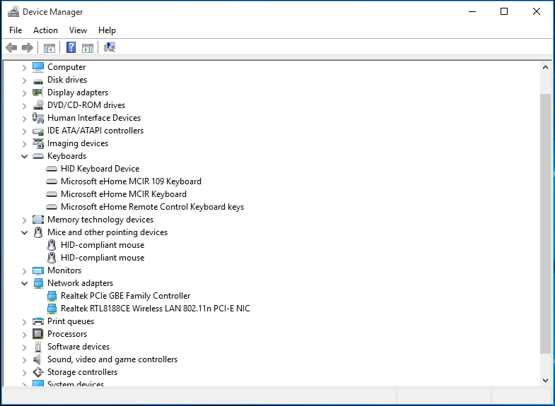Click the Print queues printer icon

(38, 321)
